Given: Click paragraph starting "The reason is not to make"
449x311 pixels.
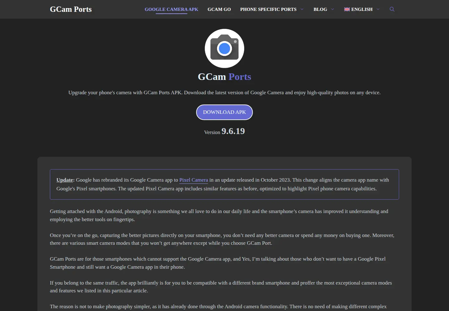Looking at the screenshot, I should pos(218,307).
